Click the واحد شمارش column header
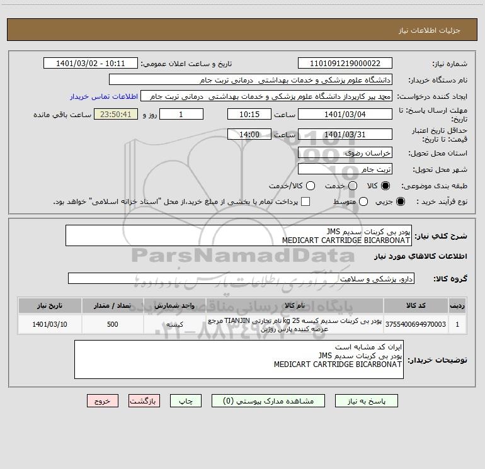 click(174, 305)
